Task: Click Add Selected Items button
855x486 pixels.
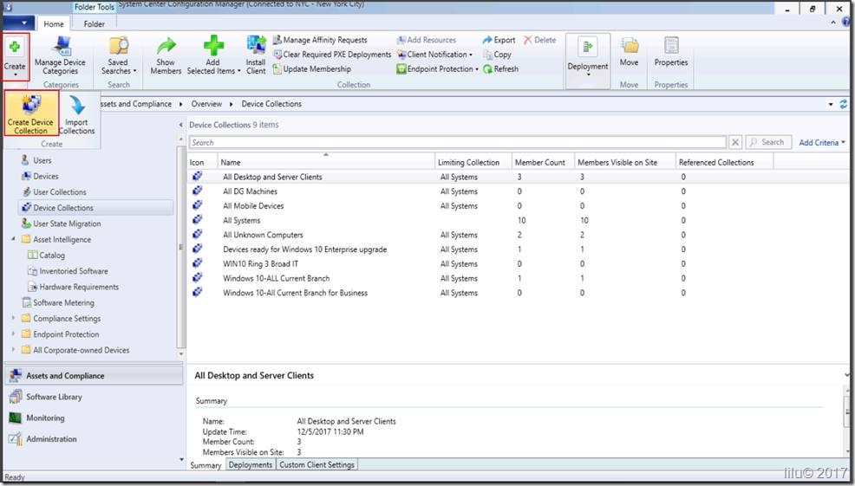Action: [213, 56]
